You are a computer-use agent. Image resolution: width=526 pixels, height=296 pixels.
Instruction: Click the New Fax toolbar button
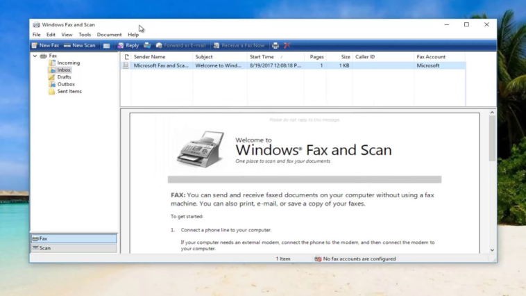pos(45,45)
